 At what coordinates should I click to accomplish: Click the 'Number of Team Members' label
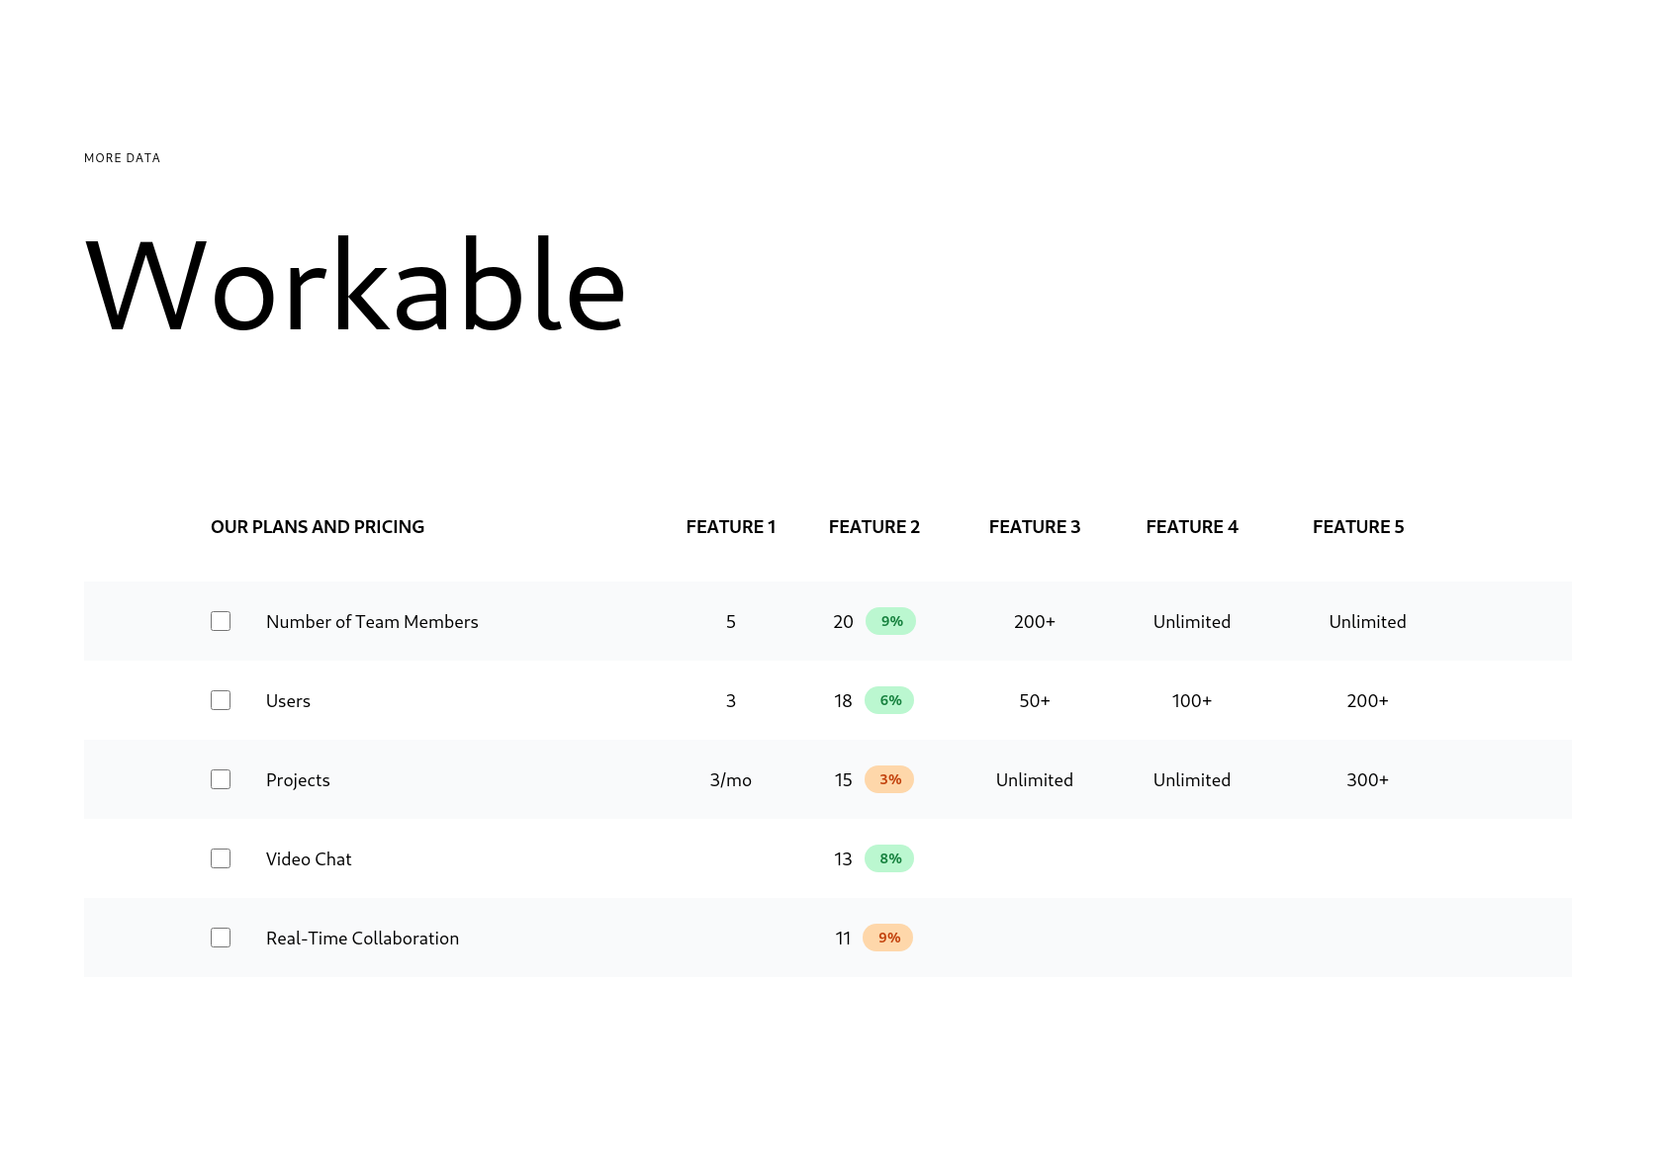(x=372, y=622)
